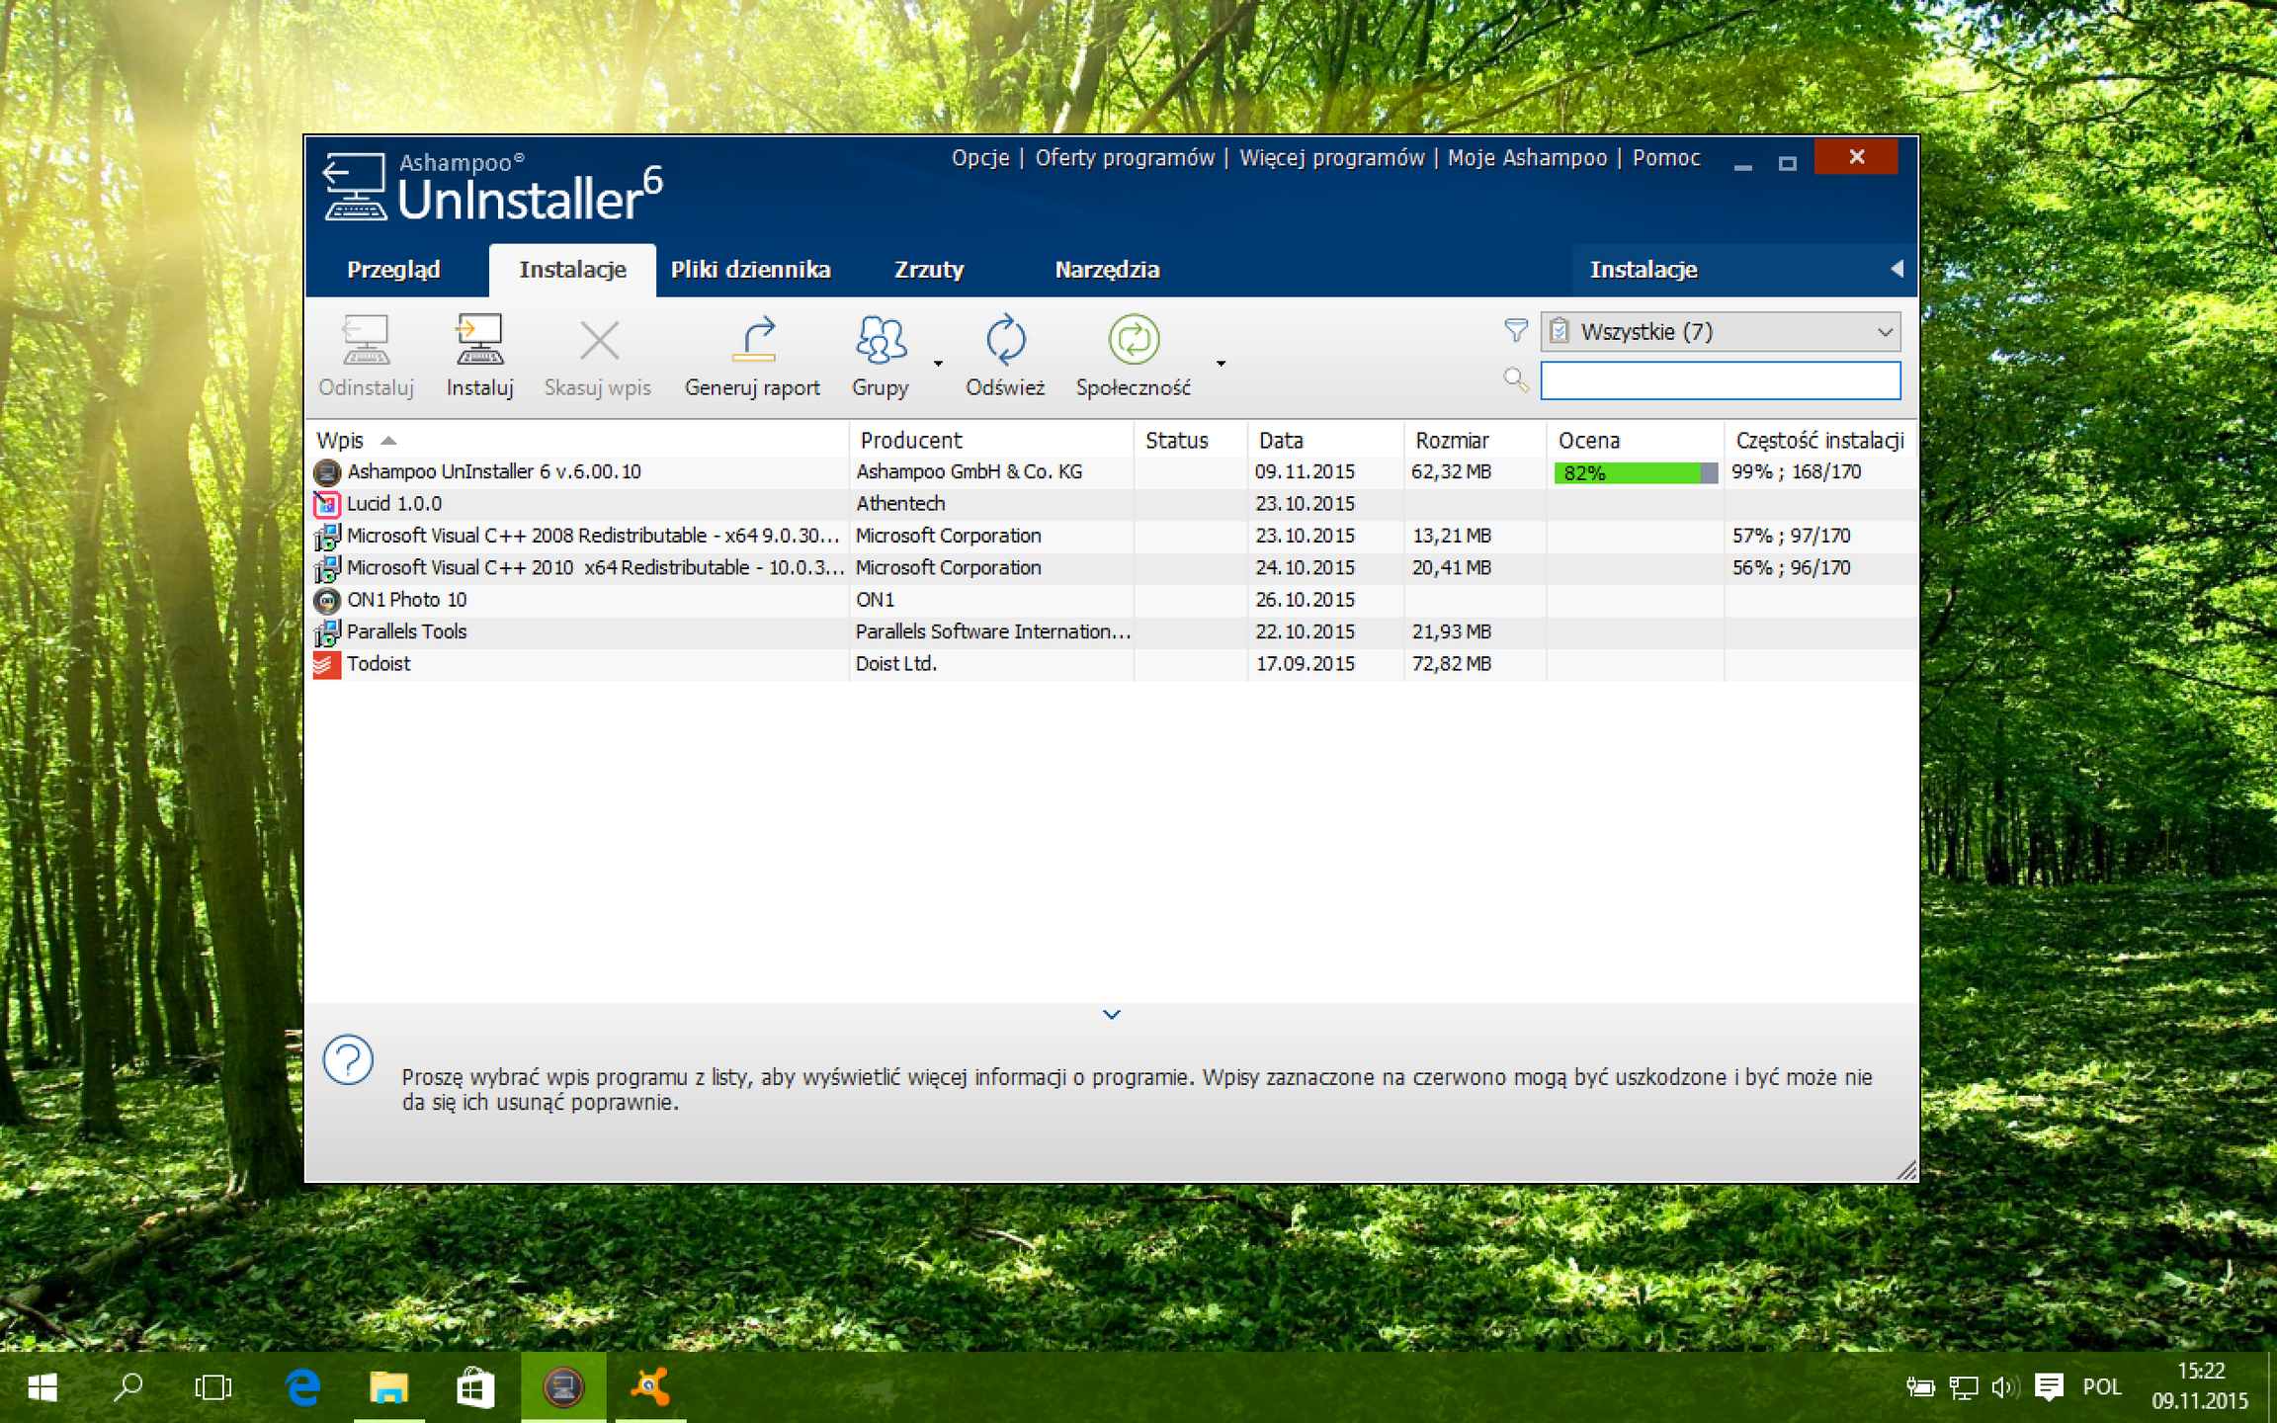Screen dimensions: 2277x1423
Task: Open the Pomoc help menu
Action: point(1666,158)
